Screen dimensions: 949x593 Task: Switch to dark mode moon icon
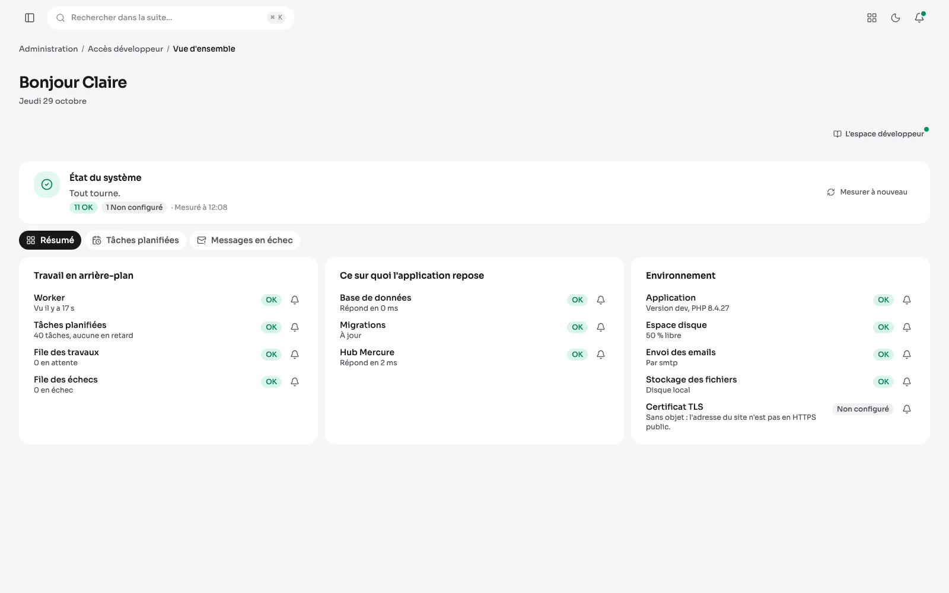(896, 18)
